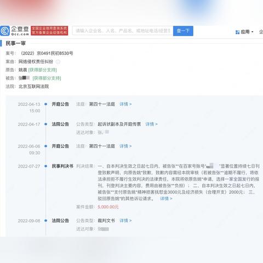The height and width of the screenshot is (263, 263).
Task: Click the blue 查一下 search button
Action: (x=183, y=31)
